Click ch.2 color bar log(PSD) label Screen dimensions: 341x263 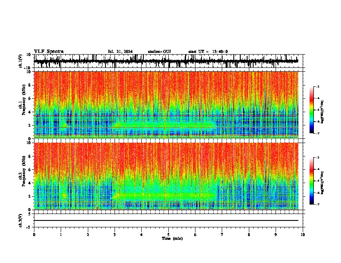click(x=322, y=183)
